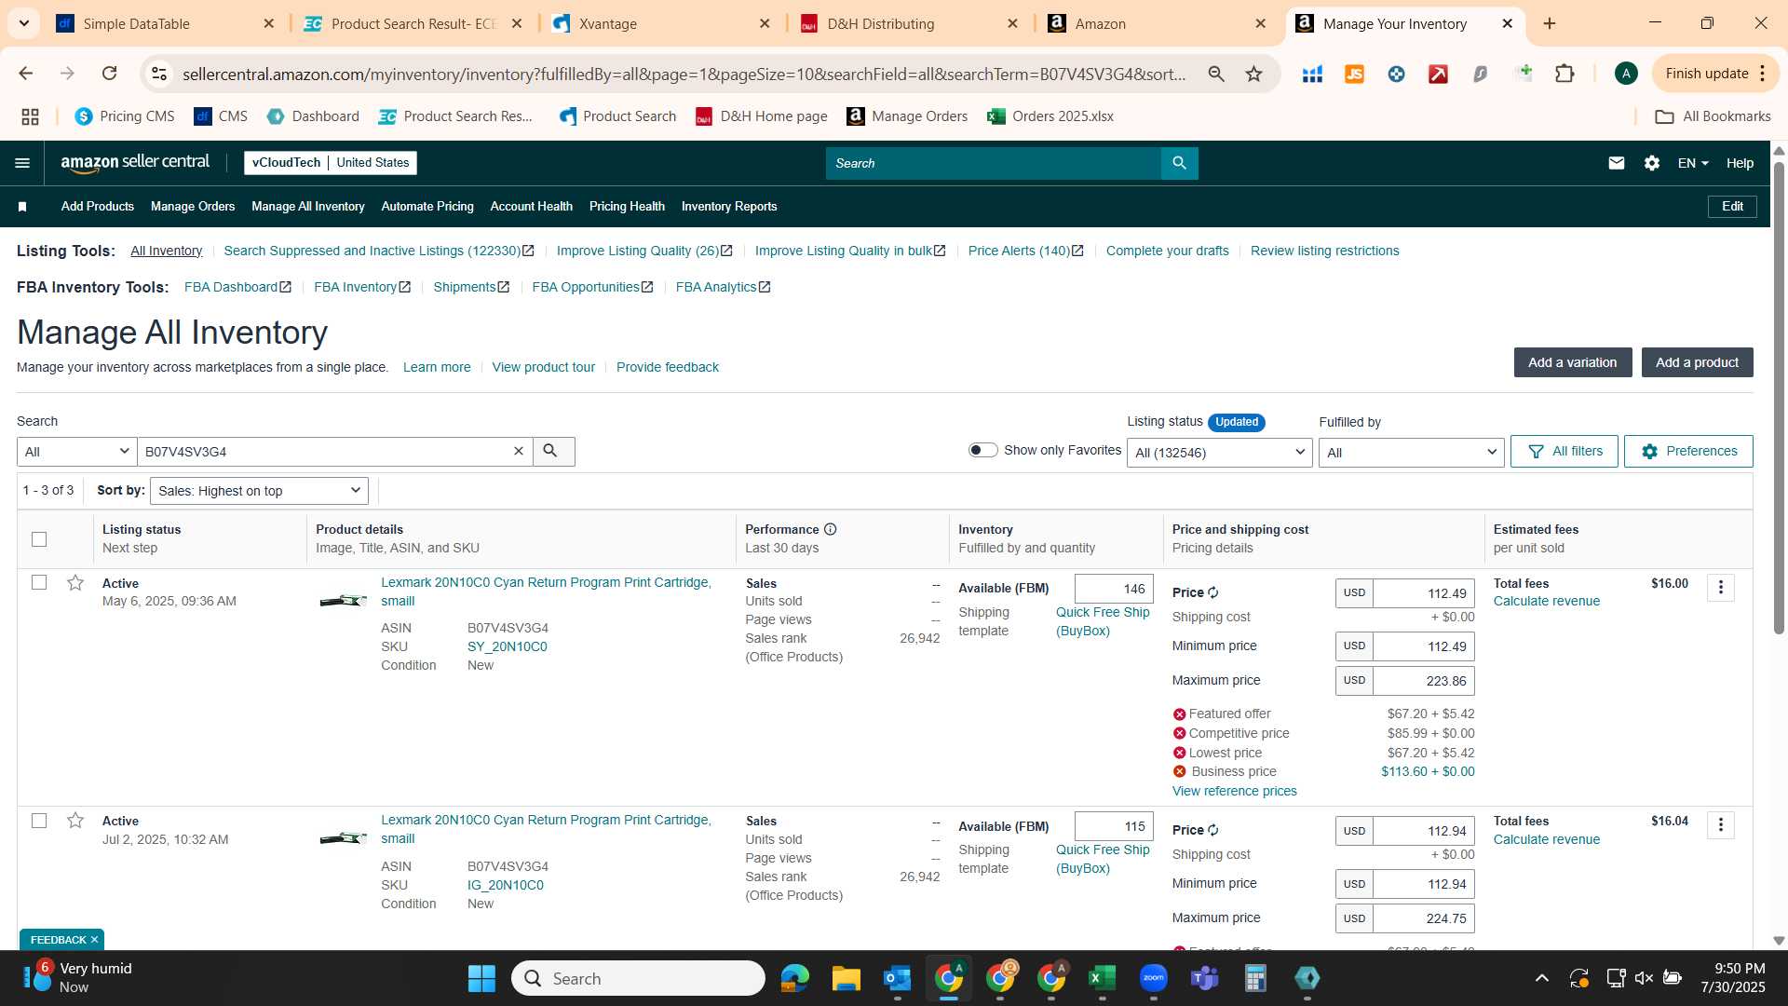Show hidden system tray icons chevron
Image resolution: width=1788 pixels, height=1006 pixels.
pyautogui.click(x=1542, y=978)
